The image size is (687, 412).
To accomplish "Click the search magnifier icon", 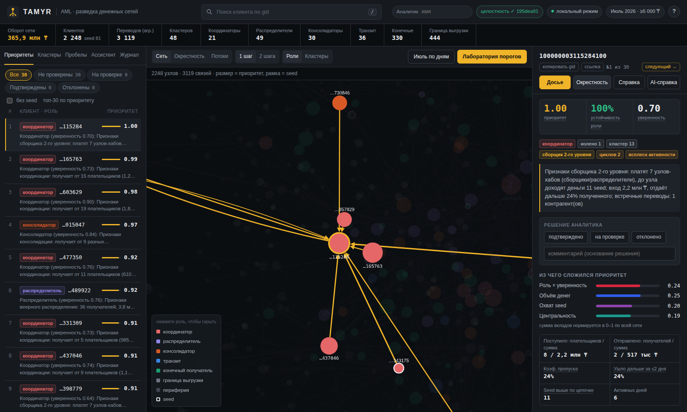I will coord(209,12).
